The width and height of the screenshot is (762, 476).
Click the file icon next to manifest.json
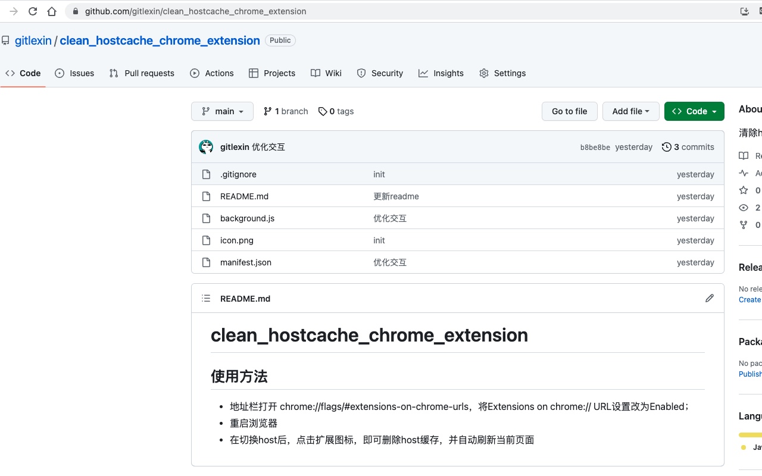coord(207,262)
